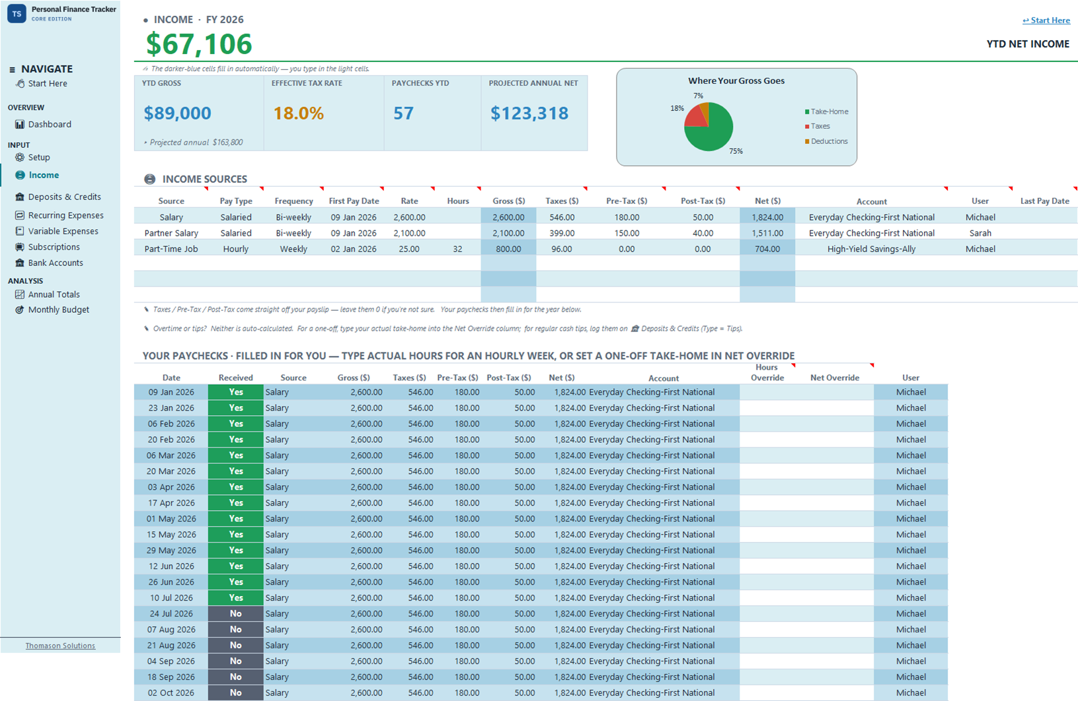Click the YTD Gross value $89,000
Screen dimensions: 1078x701
[x=177, y=114]
